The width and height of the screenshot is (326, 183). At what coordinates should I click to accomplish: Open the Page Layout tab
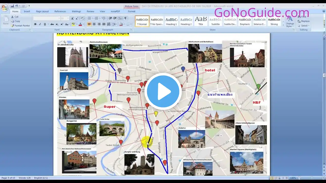[x=42, y=11]
